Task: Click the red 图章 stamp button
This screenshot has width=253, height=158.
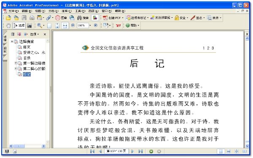Action: tap(61, 18)
